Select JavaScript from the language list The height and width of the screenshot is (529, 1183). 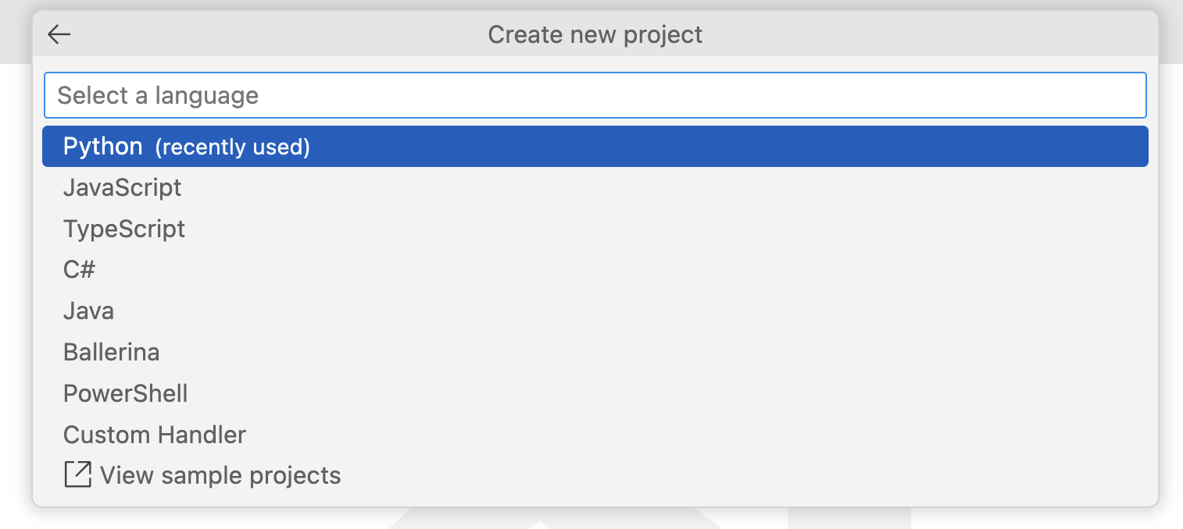(122, 187)
